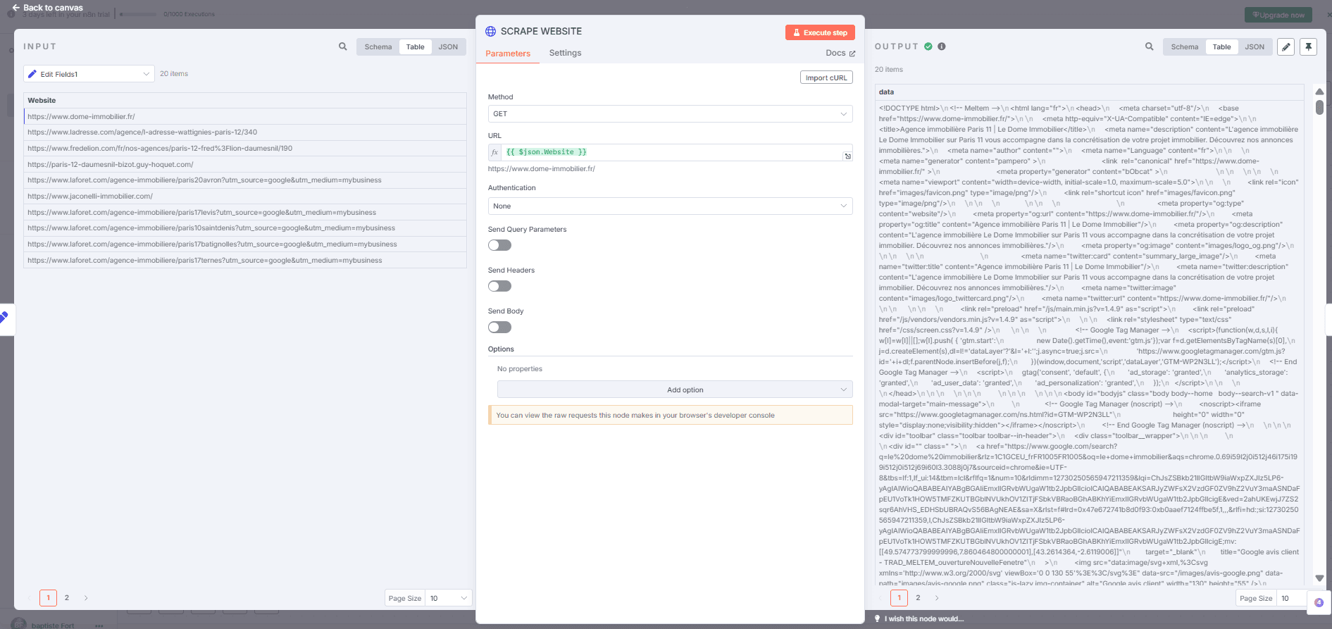Open the output info icon
The image size is (1332, 629).
(942, 46)
